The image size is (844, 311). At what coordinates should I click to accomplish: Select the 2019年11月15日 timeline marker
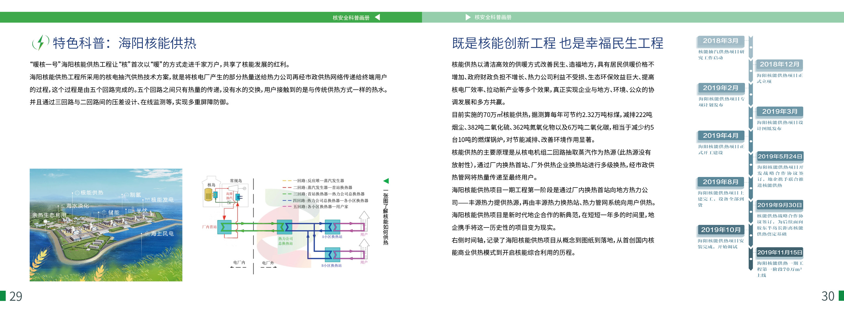779,252
